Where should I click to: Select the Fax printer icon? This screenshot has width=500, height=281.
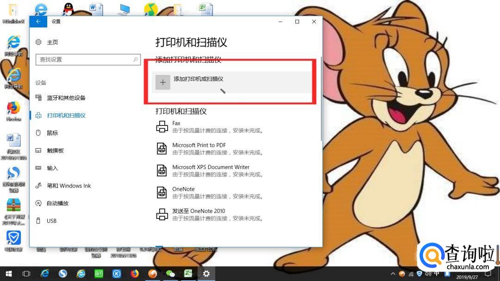click(x=162, y=126)
